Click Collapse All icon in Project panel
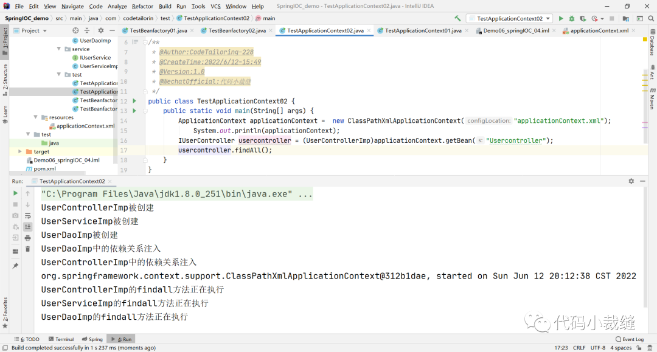This screenshot has width=657, height=352. (x=87, y=30)
